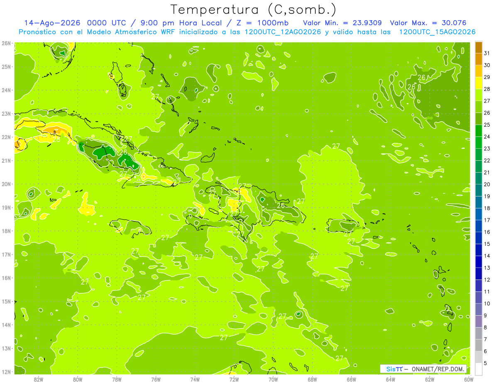Image resolution: width=498 pixels, height=385 pixels.
Task: Click the 'Temperatura (C,somb.)' map title
Action: coord(253,10)
